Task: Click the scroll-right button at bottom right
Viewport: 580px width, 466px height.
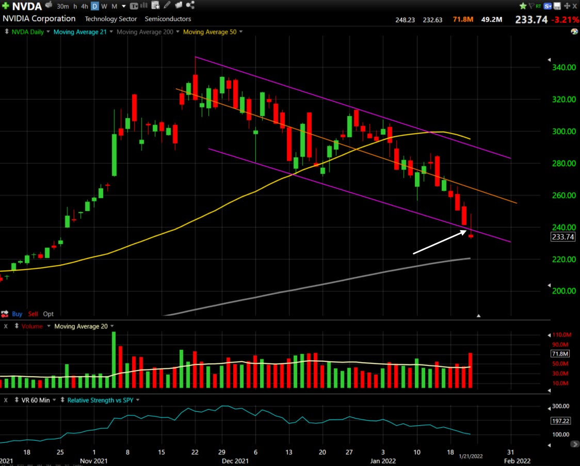Action: pos(575,444)
